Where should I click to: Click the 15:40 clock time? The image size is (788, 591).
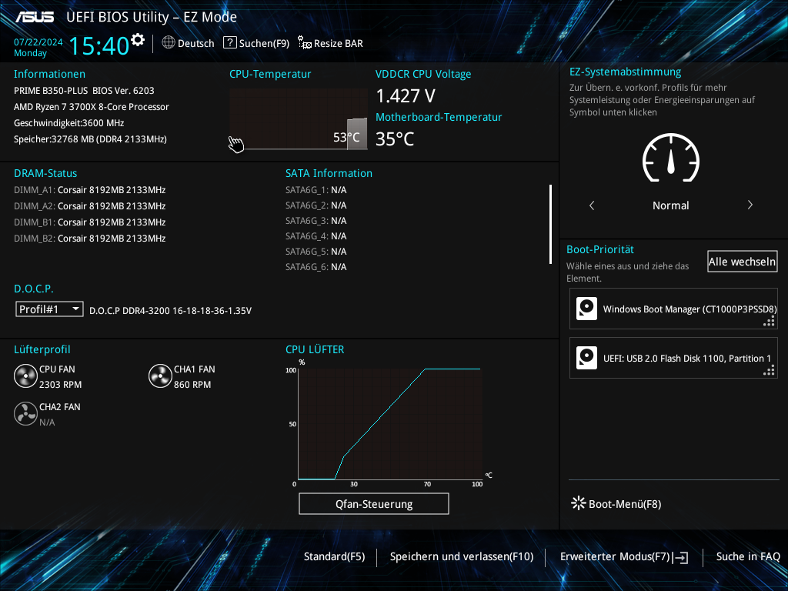(99, 45)
